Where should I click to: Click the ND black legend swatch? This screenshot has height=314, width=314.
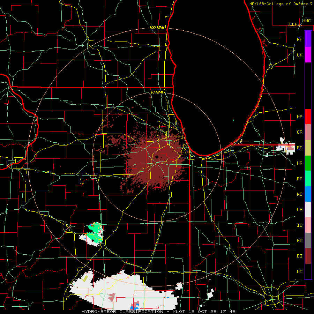[x=308, y=271]
